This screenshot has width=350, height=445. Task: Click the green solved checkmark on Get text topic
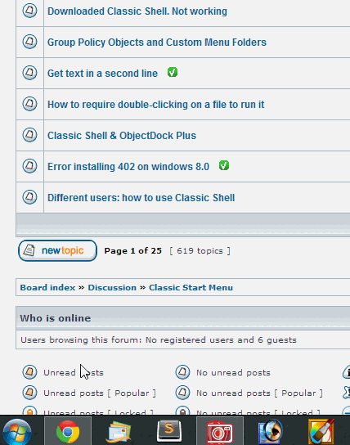[x=173, y=72]
